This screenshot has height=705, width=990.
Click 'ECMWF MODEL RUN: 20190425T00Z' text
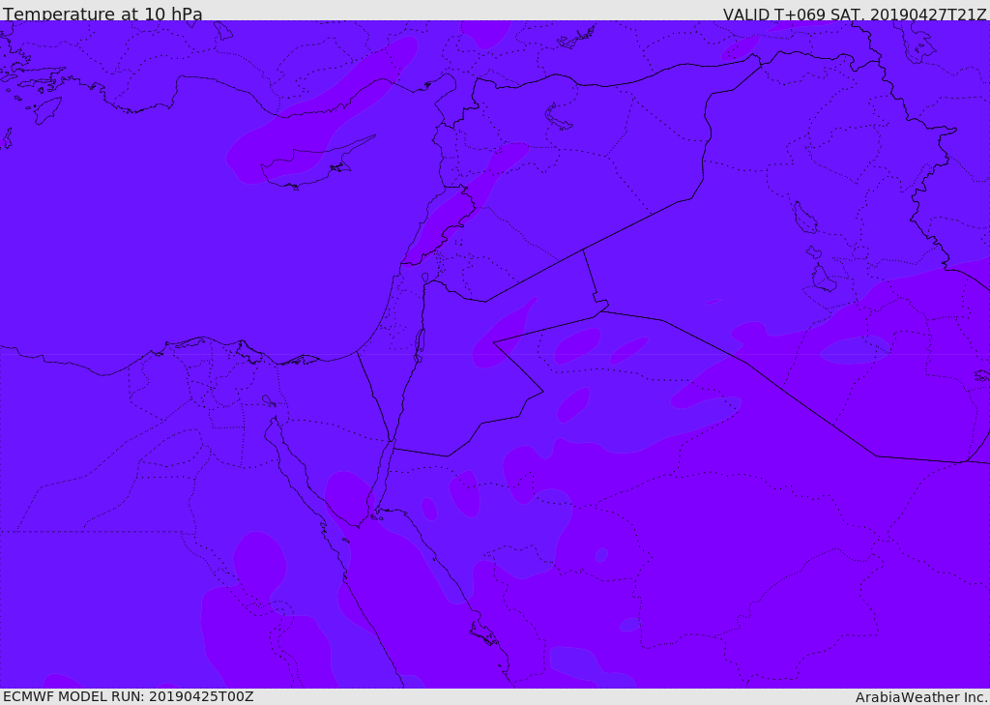click(x=129, y=696)
